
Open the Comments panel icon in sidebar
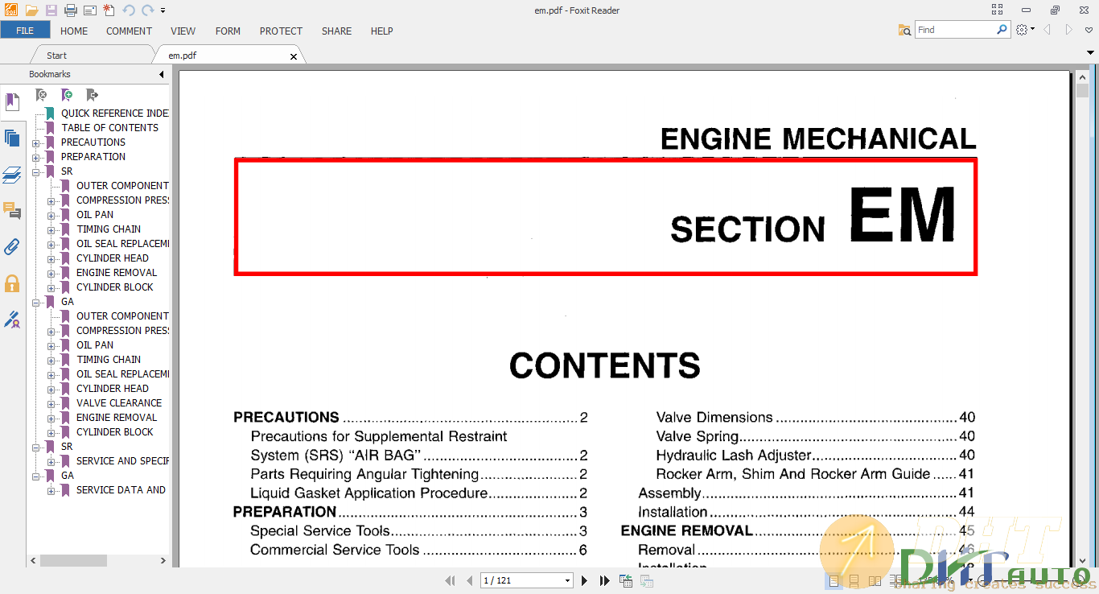coord(12,211)
